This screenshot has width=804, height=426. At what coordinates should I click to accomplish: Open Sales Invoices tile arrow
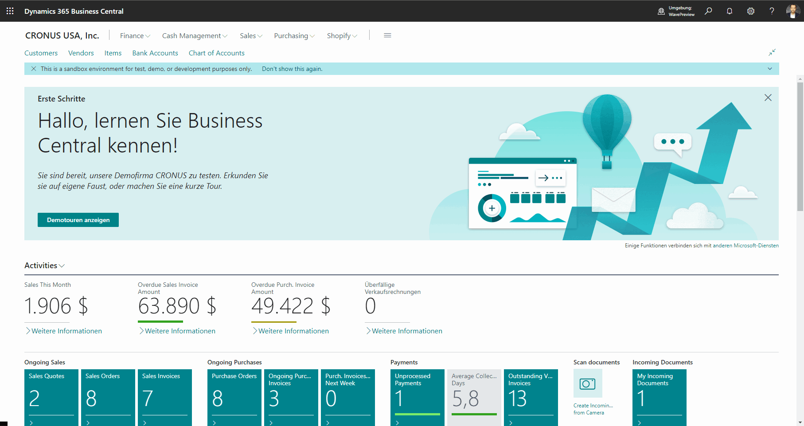(x=145, y=423)
